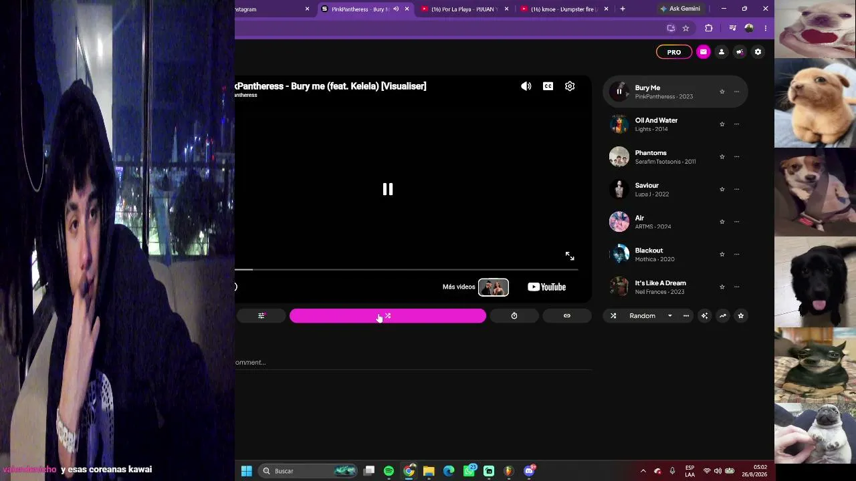Pause Bury Me in the playlist
Image resolution: width=856 pixels, height=481 pixels.
(619, 92)
